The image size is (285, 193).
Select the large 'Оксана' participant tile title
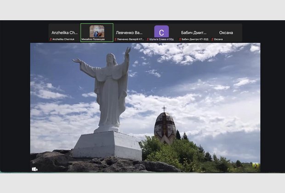pos(226,33)
